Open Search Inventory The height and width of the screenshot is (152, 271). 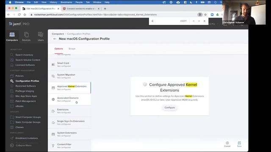click(x=24, y=55)
